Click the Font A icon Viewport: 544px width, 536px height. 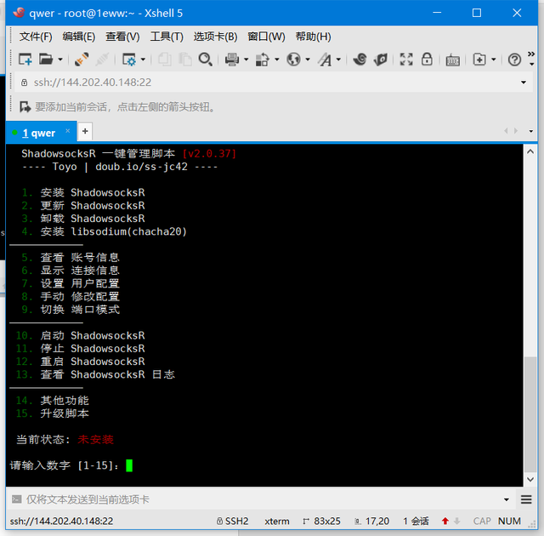pyautogui.click(x=325, y=60)
